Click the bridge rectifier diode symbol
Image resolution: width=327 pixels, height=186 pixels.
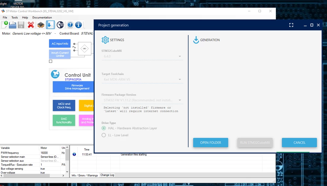click(x=84, y=48)
